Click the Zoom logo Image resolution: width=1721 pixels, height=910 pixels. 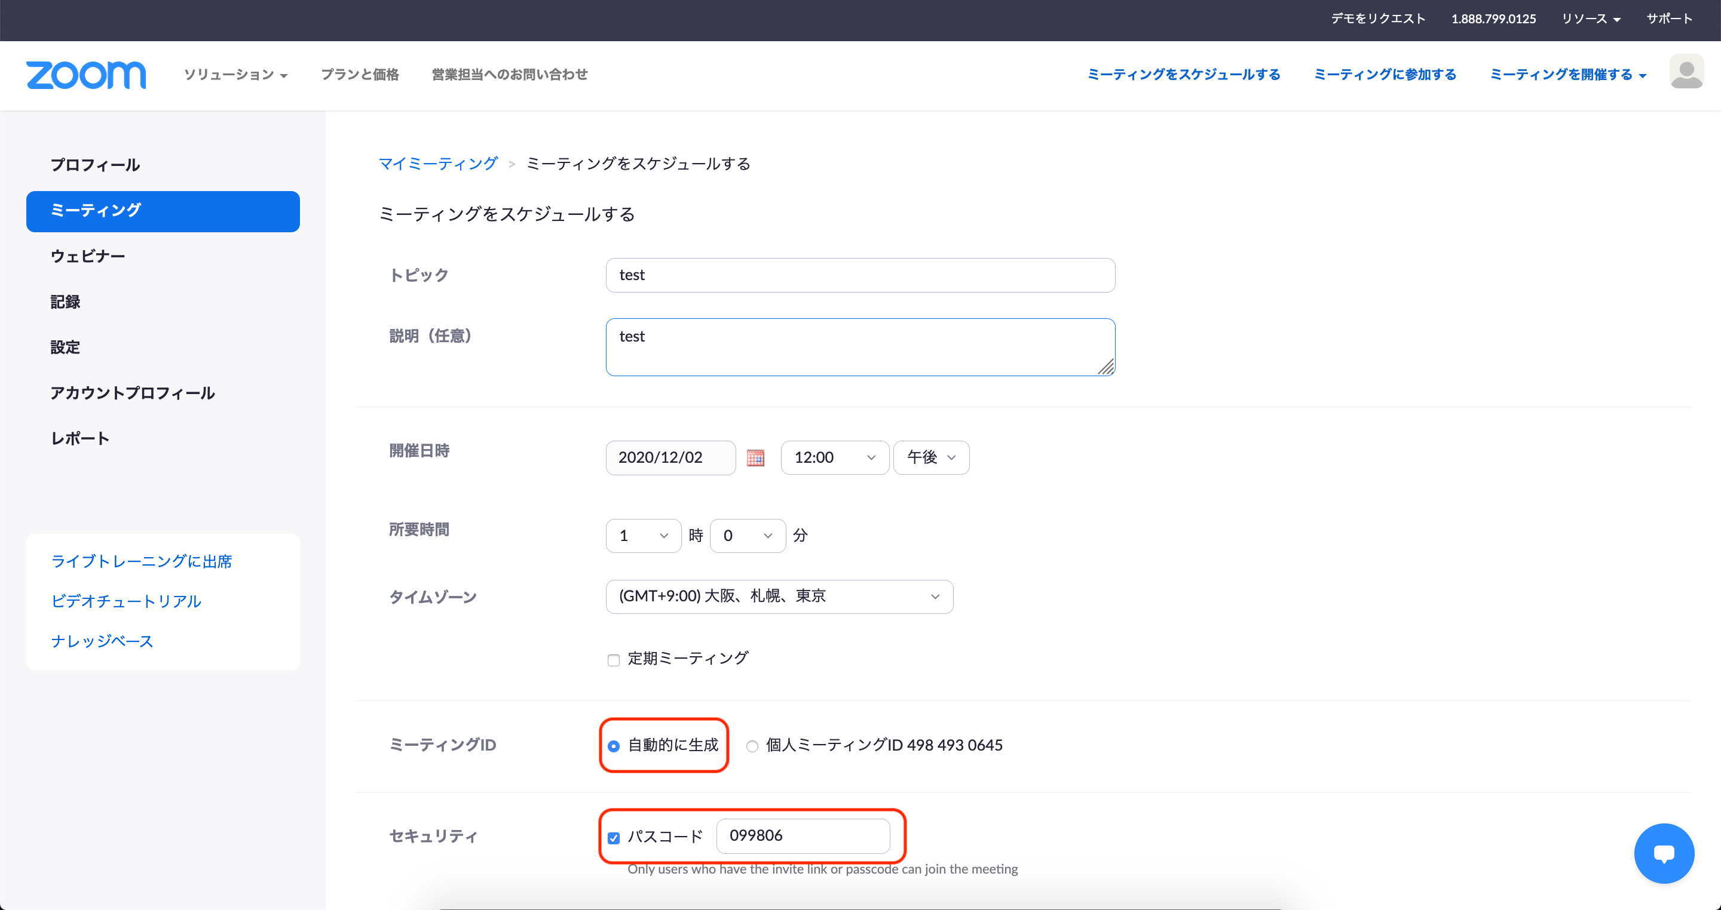(85, 75)
